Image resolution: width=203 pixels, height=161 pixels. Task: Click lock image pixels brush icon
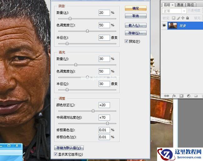point(178,18)
